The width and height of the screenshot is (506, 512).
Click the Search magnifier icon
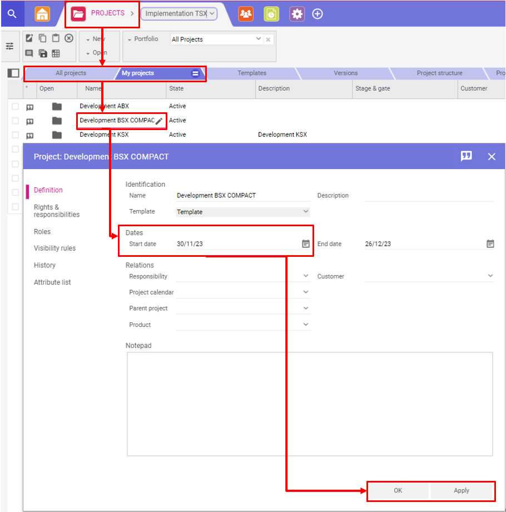coord(11,13)
